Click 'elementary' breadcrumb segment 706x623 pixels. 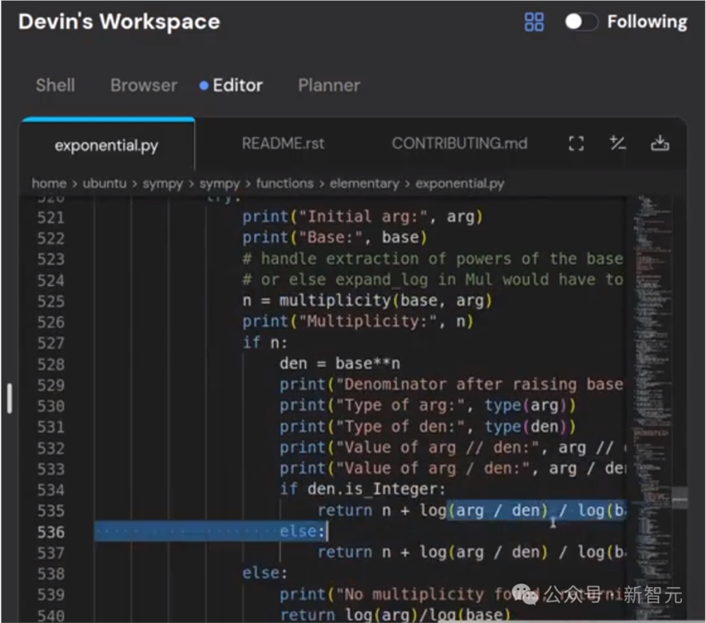(x=364, y=183)
